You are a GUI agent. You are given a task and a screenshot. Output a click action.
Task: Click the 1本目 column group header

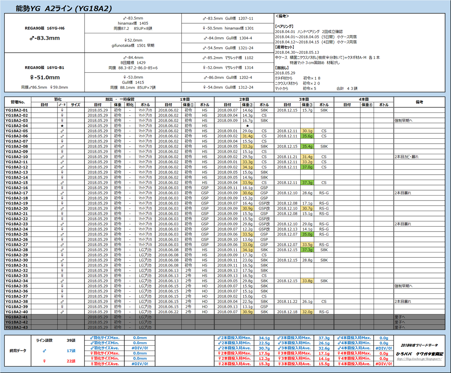[x=185, y=99]
